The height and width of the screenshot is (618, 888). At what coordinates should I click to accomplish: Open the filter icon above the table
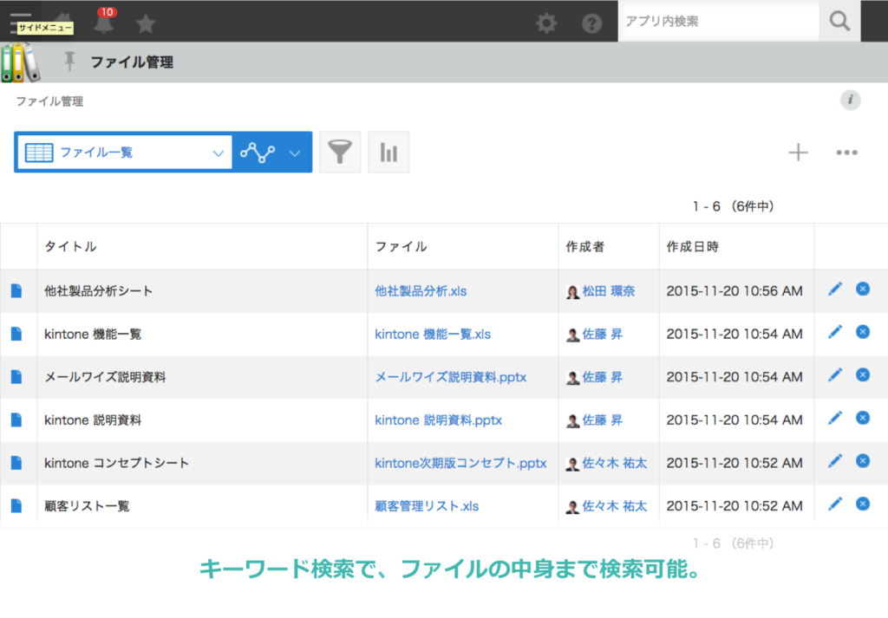340,152
